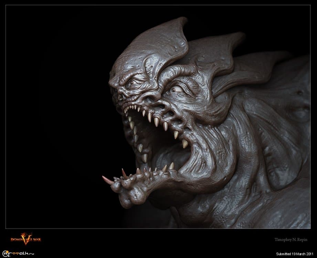Click the 'Submitted 19 March 2011' text
Image resolution: width=317 pixels, height=258 pixels.
(x=295, y=254)
